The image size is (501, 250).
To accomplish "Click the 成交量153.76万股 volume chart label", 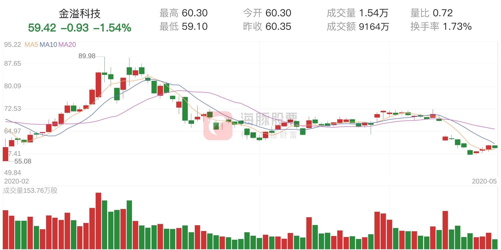I will pos(30,191).
